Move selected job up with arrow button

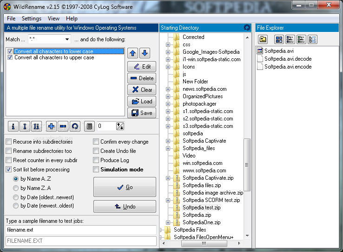[x=133, y=53]
